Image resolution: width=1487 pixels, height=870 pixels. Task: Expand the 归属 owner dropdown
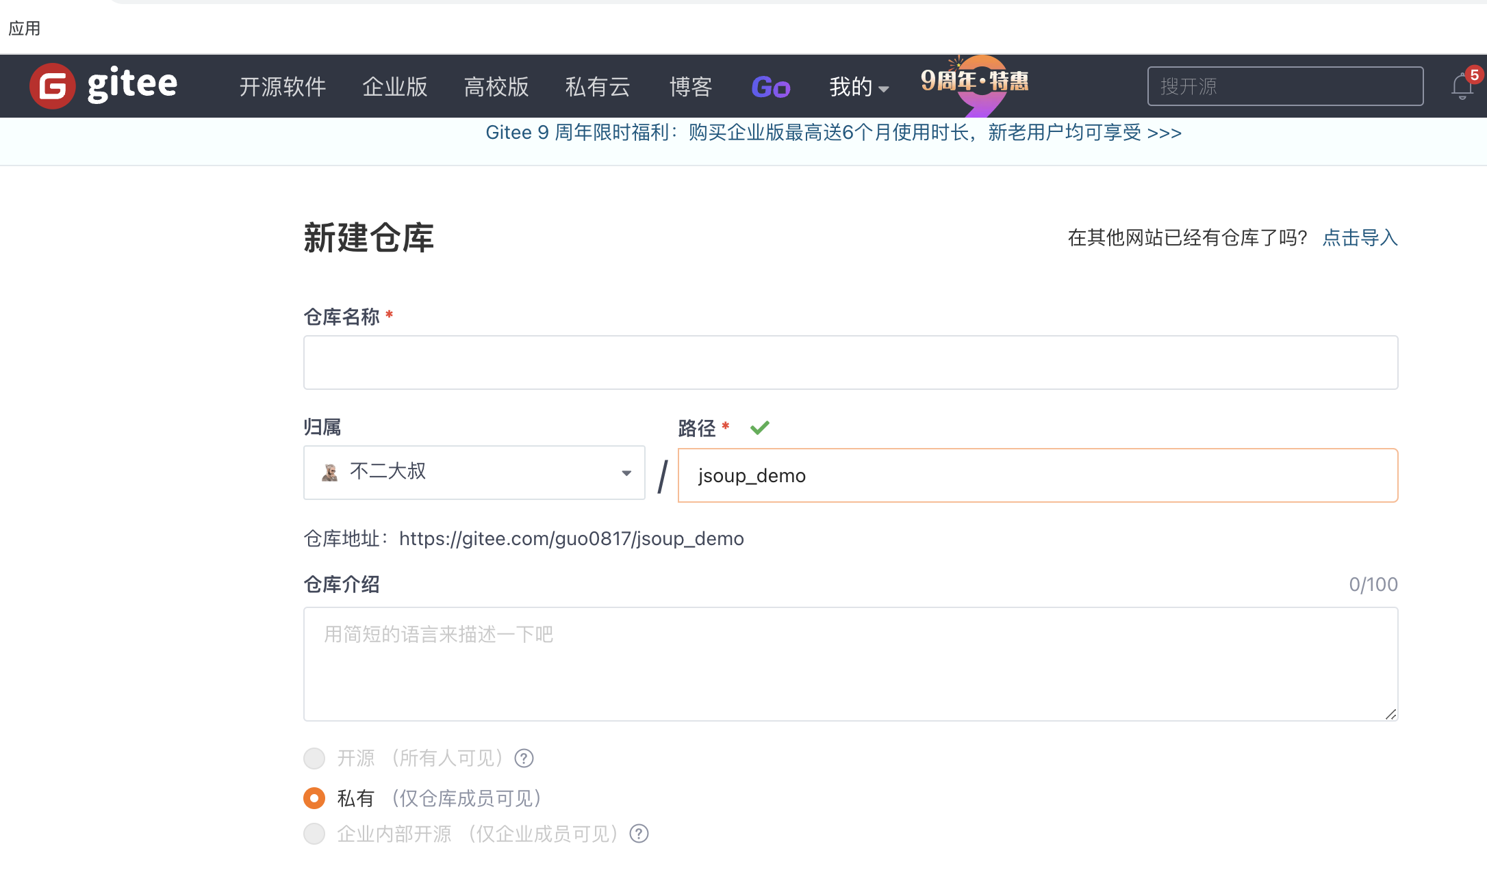(474, 473)
